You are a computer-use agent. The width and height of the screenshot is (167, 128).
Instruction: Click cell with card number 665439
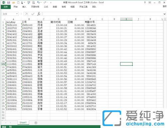point(90,43)
